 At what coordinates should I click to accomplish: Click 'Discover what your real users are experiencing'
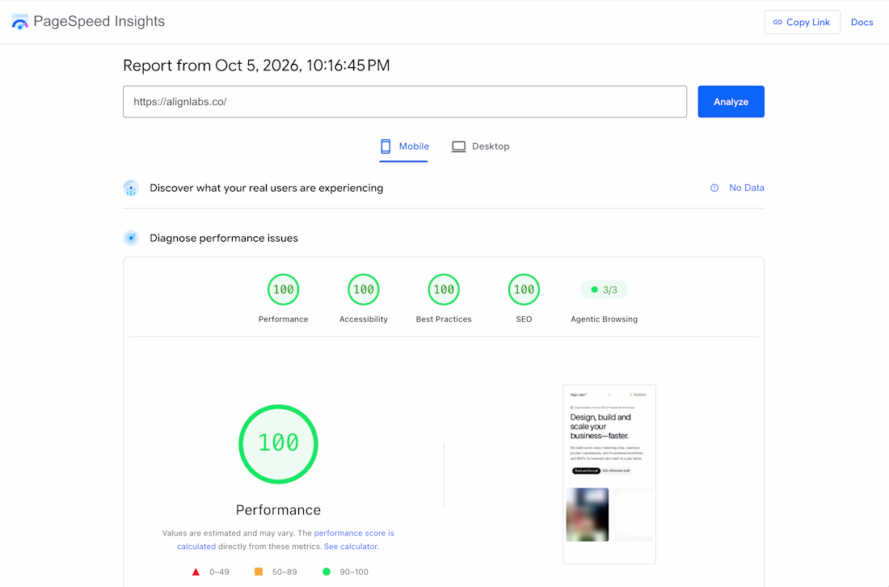pyautogui.click(x=267, y=188)
